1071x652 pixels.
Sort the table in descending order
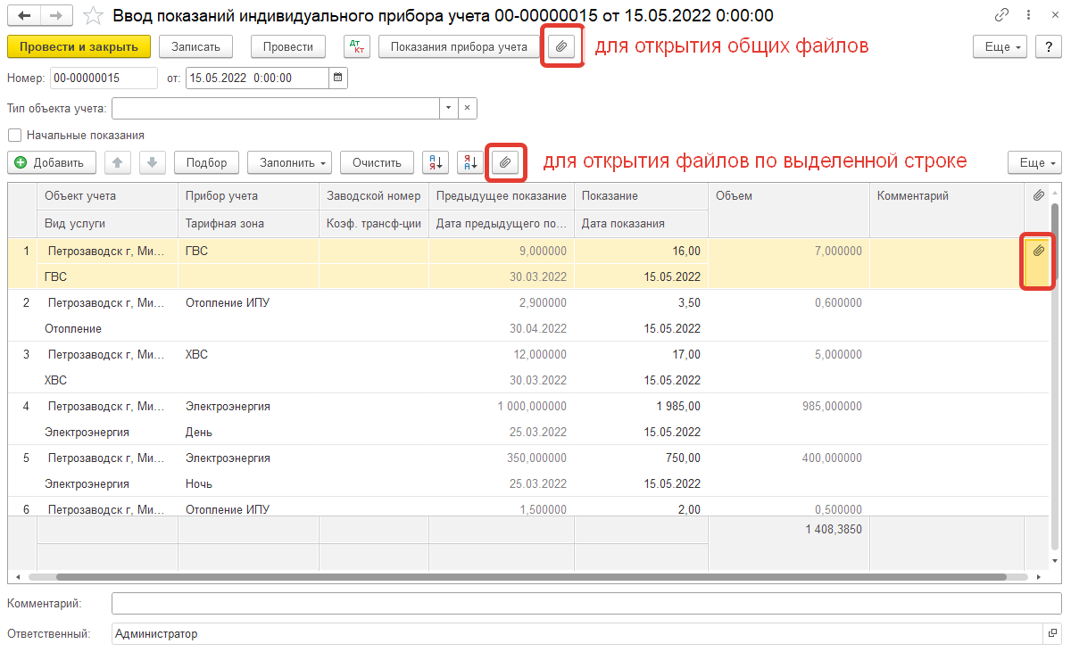pyautogui.click(x=470, y=162)
